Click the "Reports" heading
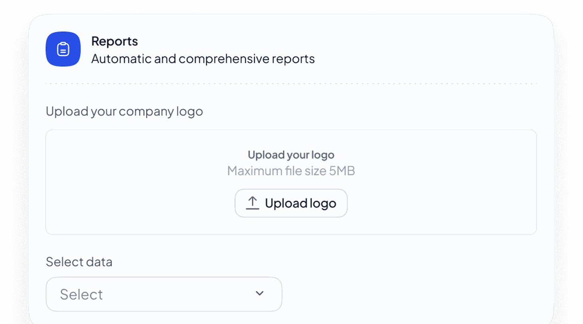This screenshot has width=583, height=324. pyautogui.click(x=115, y=41)
